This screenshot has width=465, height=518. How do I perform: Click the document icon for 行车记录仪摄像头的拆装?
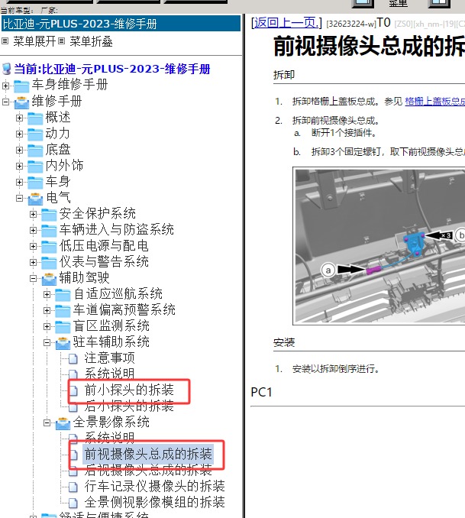(73, 487)
